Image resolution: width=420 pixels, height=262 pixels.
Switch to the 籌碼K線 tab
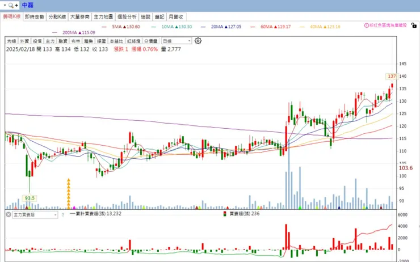pyautogui.click(x=12, y=16)
